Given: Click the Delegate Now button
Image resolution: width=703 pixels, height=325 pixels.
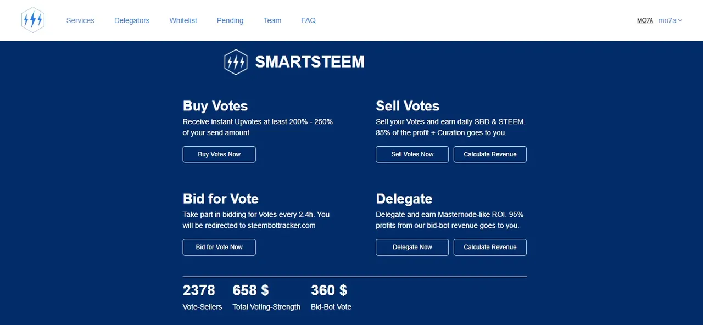Looking at the screenshot, I should (x=412, y=247).
